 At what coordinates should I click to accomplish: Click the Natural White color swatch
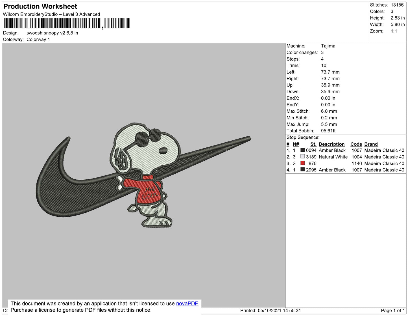point(302,156)
